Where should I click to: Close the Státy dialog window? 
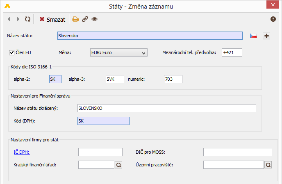tap(273, 5)
